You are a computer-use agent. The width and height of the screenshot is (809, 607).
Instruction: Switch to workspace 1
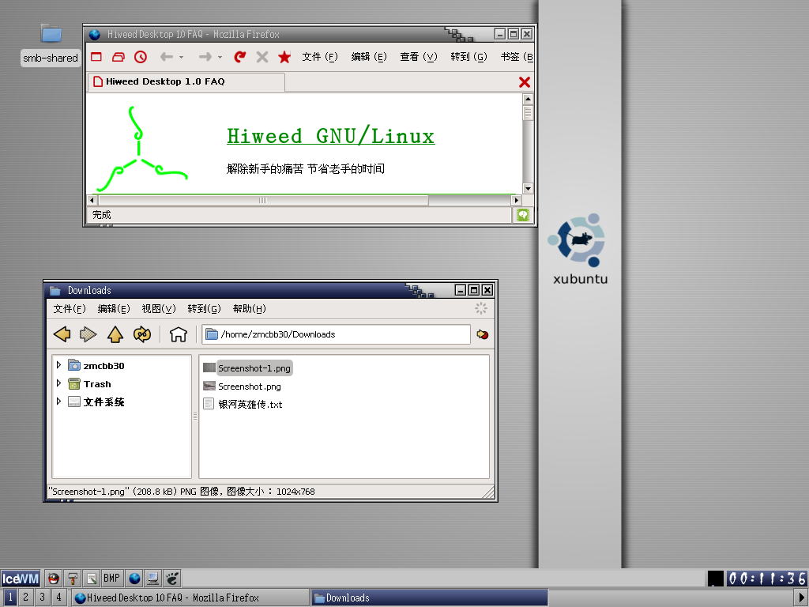point(9,598)
